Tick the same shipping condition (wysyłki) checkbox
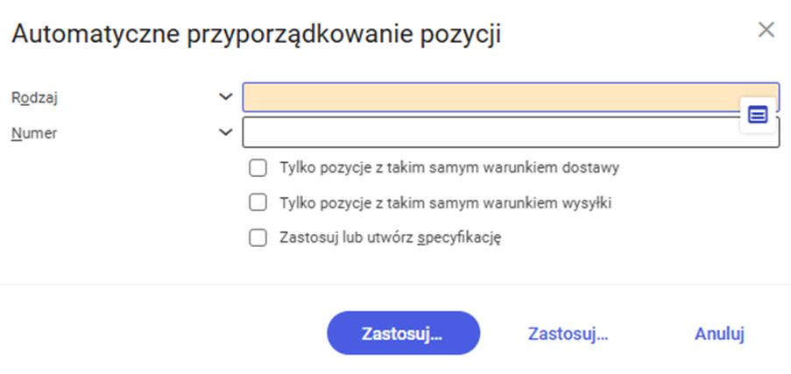Image resolution: width=791 pixels, height=374 pixels. point(258,203)
